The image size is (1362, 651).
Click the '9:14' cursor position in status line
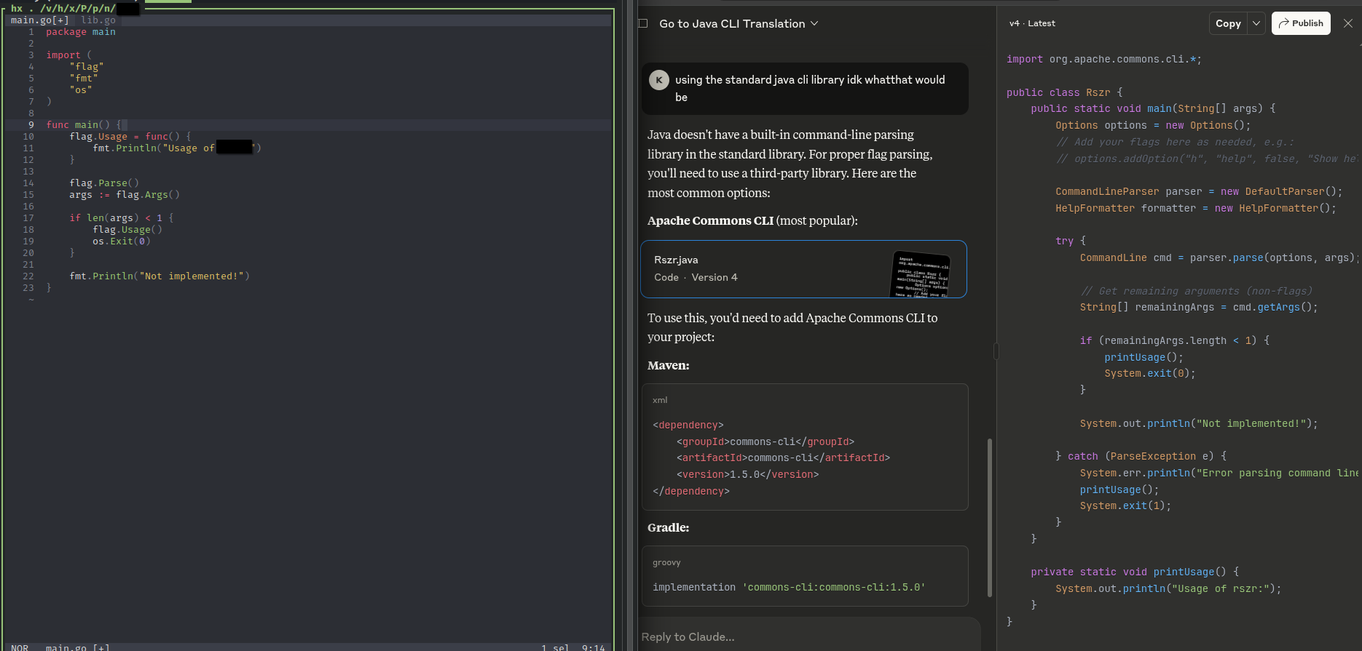tap(593, 647)
